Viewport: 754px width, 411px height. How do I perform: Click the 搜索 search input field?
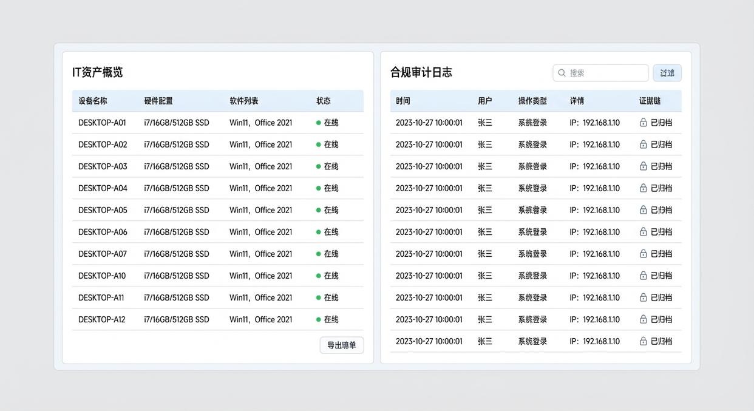(x=601, y=72)
